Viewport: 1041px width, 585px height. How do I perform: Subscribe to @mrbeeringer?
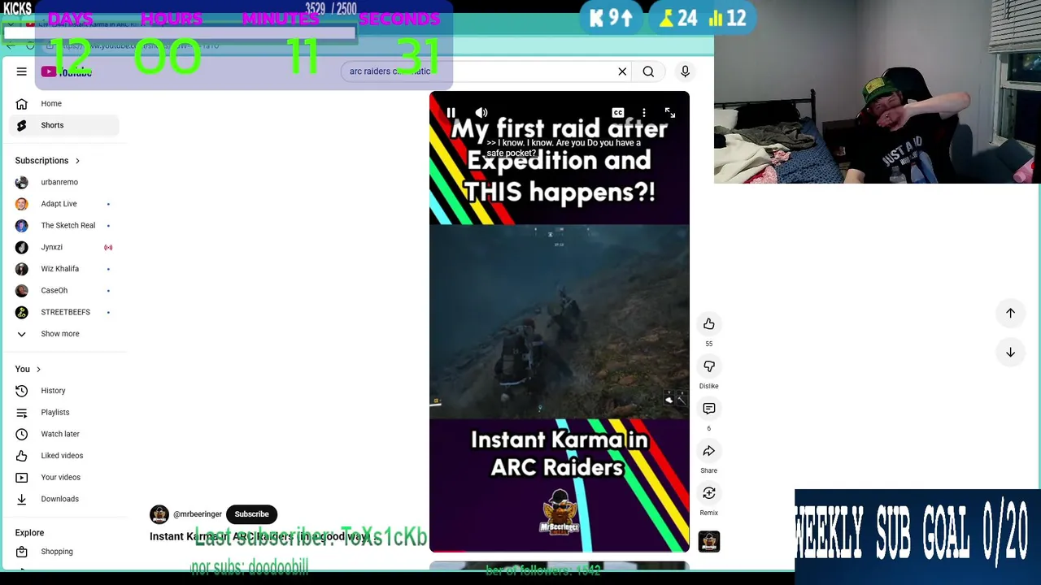point(251,514)
